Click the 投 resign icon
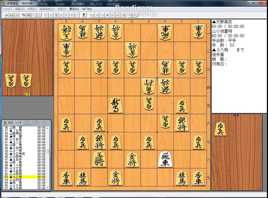268x198 pixels. pyautogui.click(x=66, y=15)
